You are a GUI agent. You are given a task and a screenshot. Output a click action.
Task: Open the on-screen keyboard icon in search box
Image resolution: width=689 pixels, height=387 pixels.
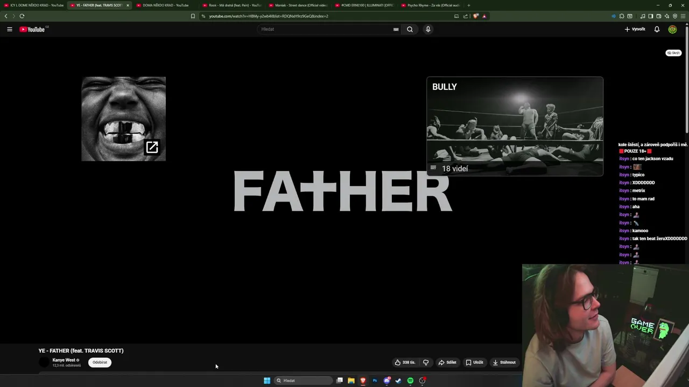396,29
